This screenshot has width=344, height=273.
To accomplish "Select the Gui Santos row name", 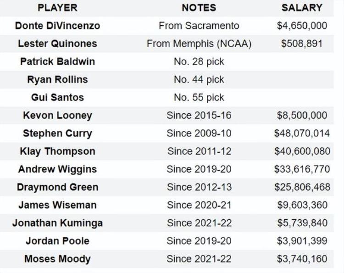I will pos(57,97).
